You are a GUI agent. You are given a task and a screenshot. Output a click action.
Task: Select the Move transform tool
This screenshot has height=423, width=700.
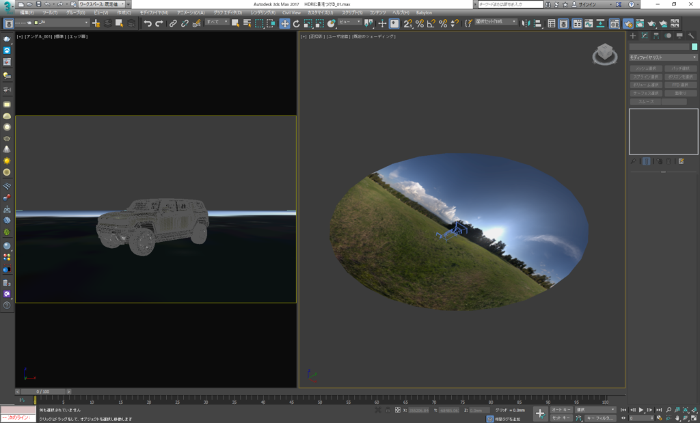(x=284, y=23)
